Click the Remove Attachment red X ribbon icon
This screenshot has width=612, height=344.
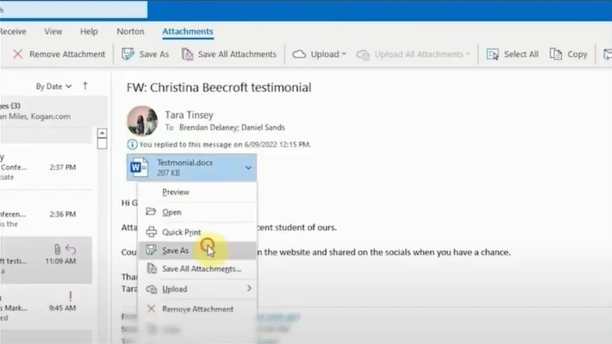(17, 53)
